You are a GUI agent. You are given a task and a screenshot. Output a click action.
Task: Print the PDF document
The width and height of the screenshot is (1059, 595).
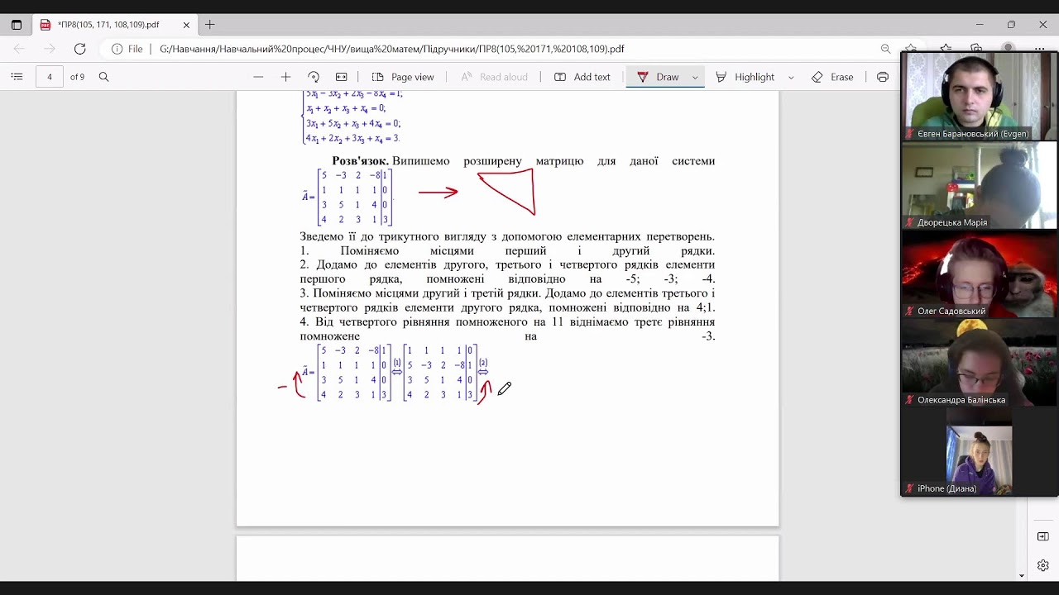coord(883,77)
